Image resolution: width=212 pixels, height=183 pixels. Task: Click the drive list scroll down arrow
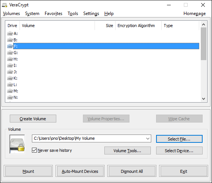[x=203, y=99]
